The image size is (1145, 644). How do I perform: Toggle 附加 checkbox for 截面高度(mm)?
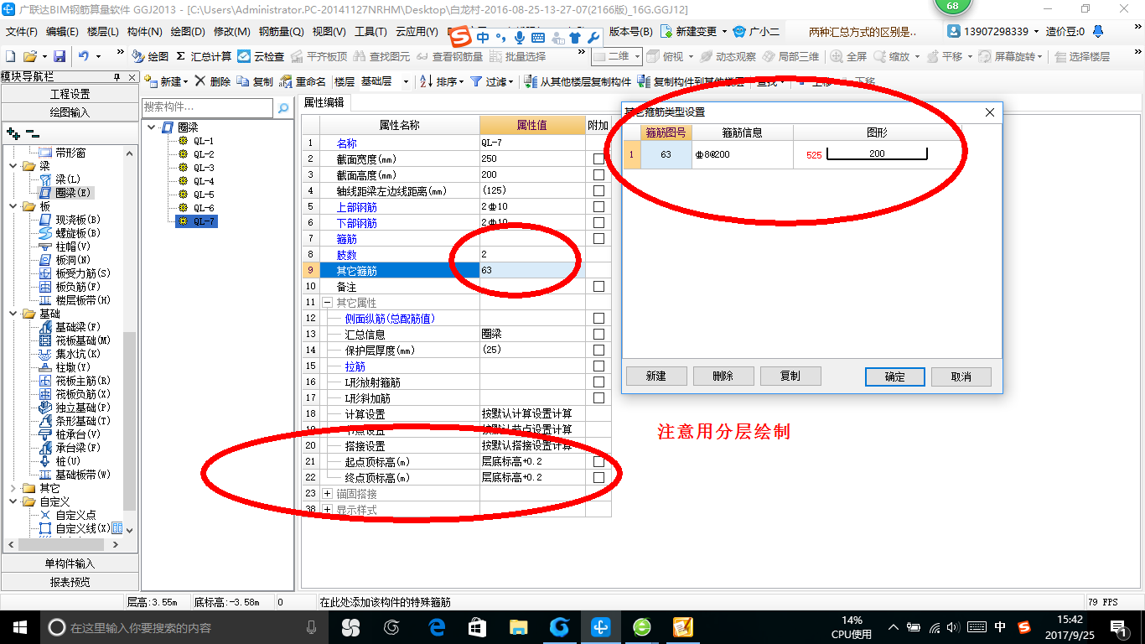[x=598, y=174]
